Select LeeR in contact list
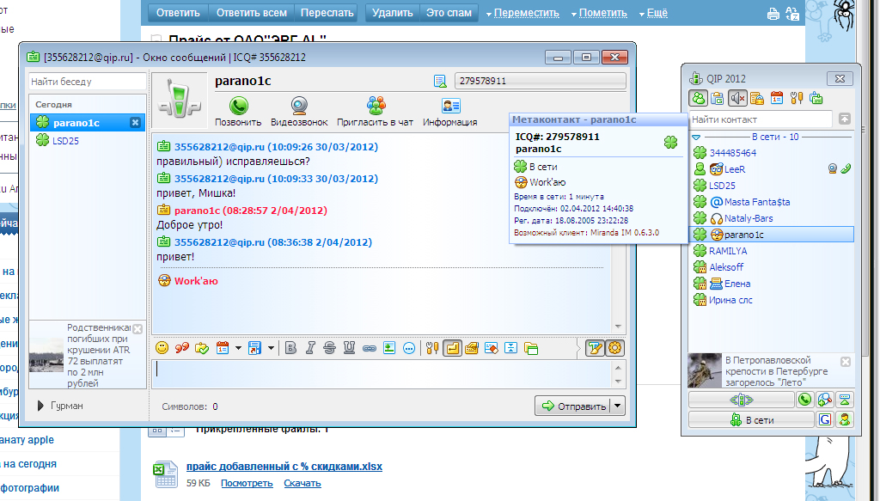This screenshot has width=880, height=501. (772, 169)
